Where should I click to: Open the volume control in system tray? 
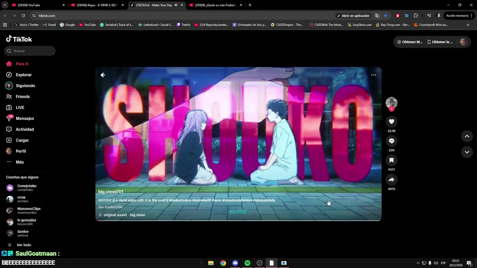coord(436,263)
